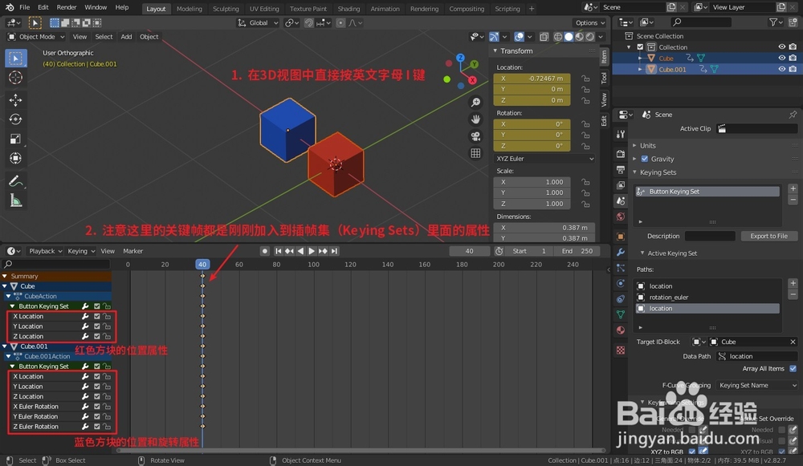Select the Measure tool

click(15, 200)
